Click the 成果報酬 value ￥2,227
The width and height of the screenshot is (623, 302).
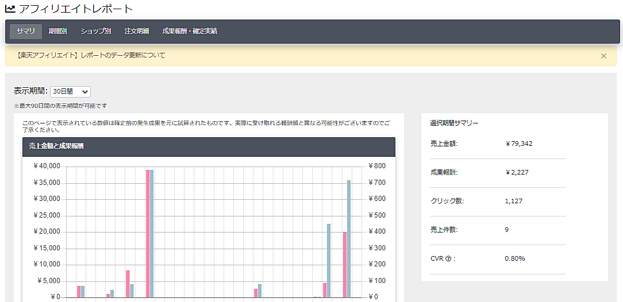click(x=517, y=172)
